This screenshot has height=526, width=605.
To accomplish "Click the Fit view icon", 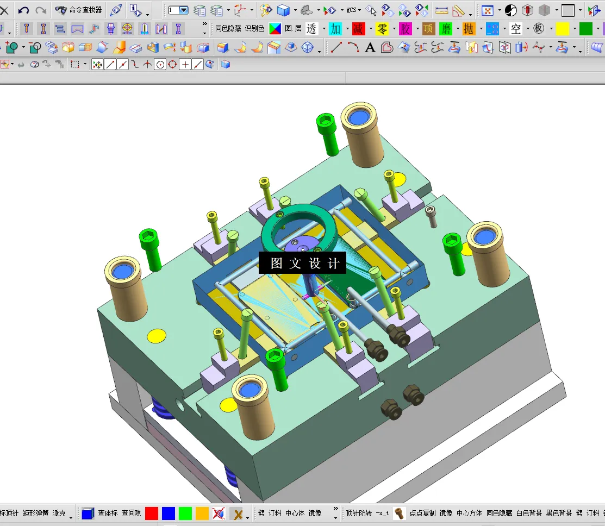I will point(488,10).
